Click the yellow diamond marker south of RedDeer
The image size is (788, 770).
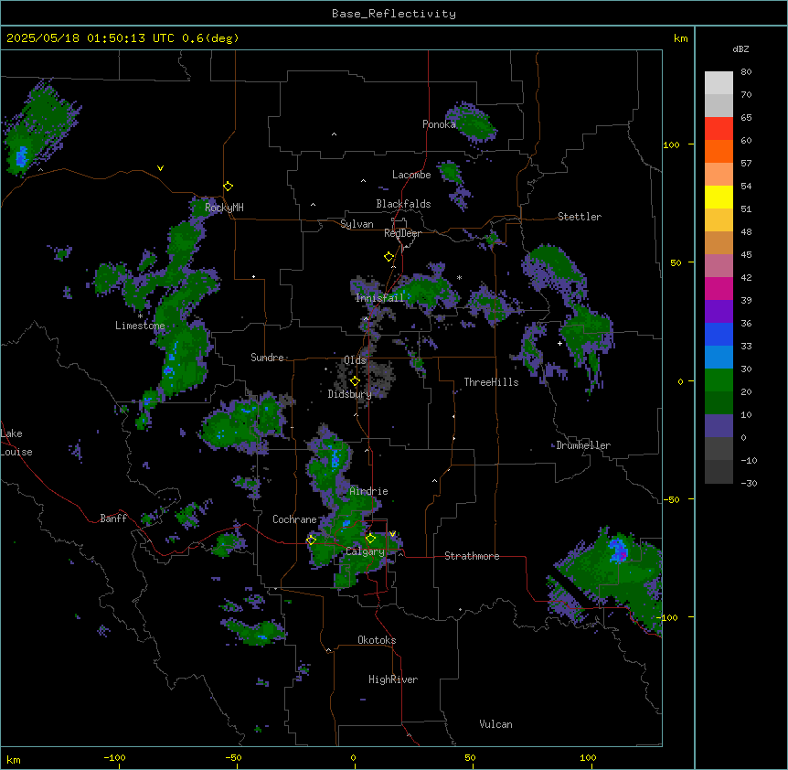pyautogui.click(x=389, y=257)
